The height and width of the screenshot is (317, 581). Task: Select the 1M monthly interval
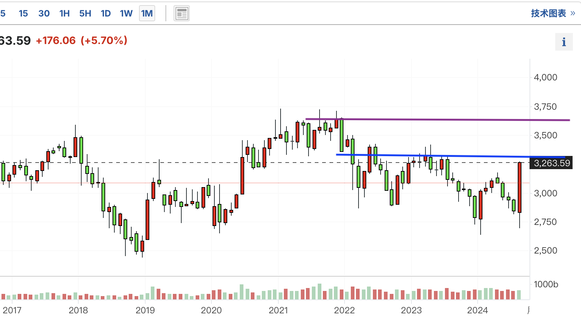[x=147, y=14]
